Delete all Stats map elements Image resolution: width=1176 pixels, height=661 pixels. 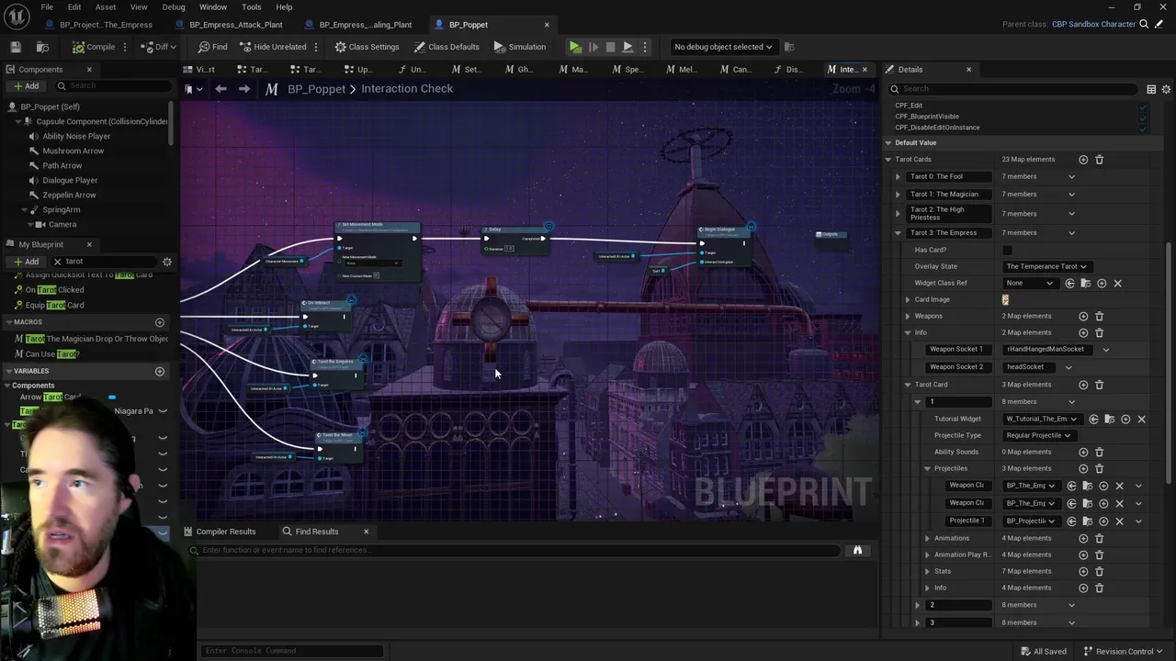(x=1099, y=571)
